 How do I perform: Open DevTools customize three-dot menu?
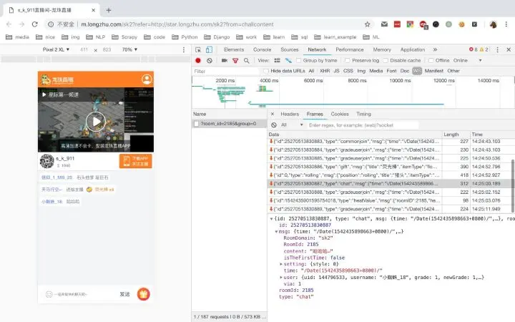pos(497,49)
